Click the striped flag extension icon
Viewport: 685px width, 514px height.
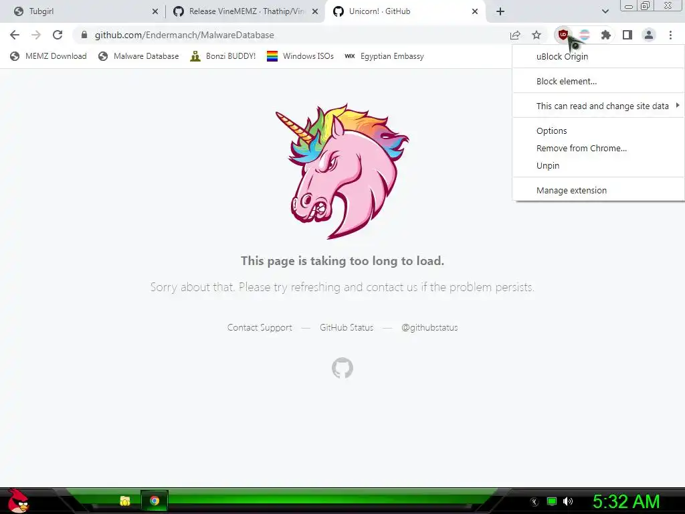(585, 35)
